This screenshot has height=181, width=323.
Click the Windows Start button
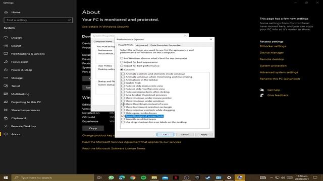click(6, 177)
